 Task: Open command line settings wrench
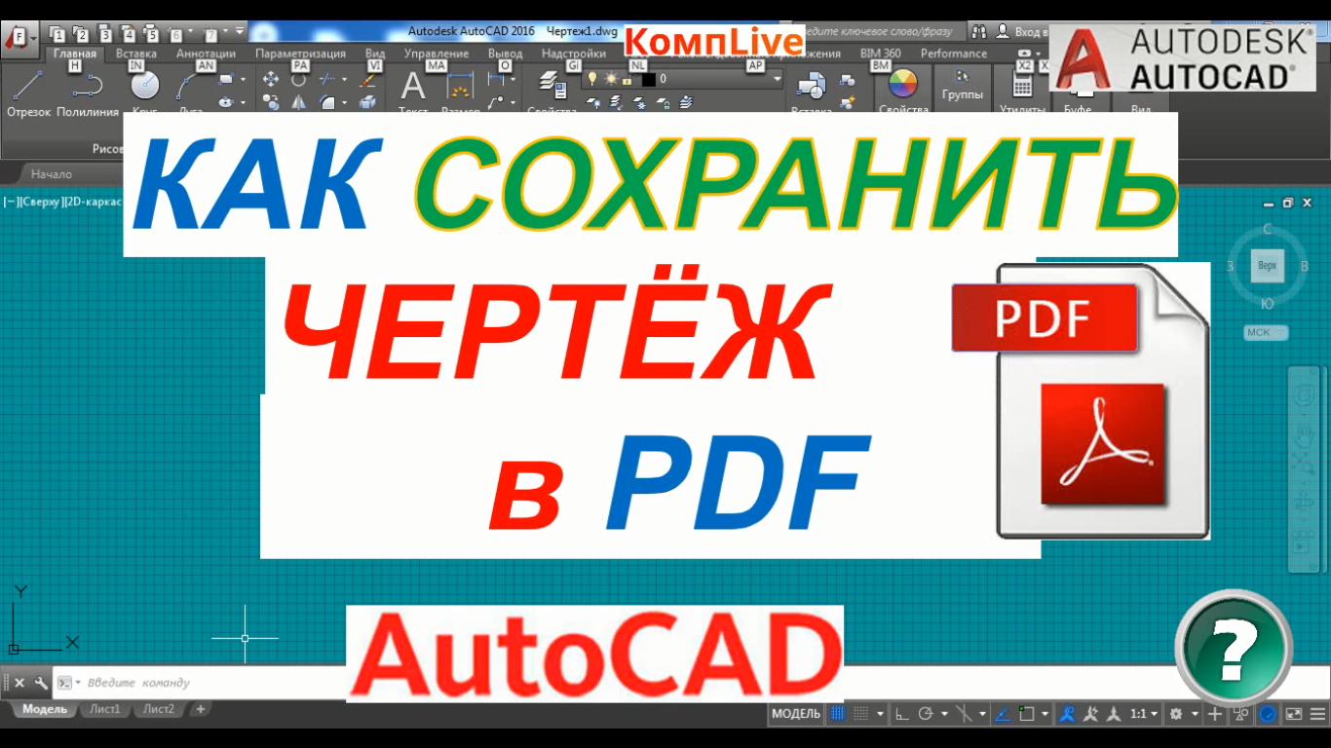pyautogui.click(x=41, y=683)
